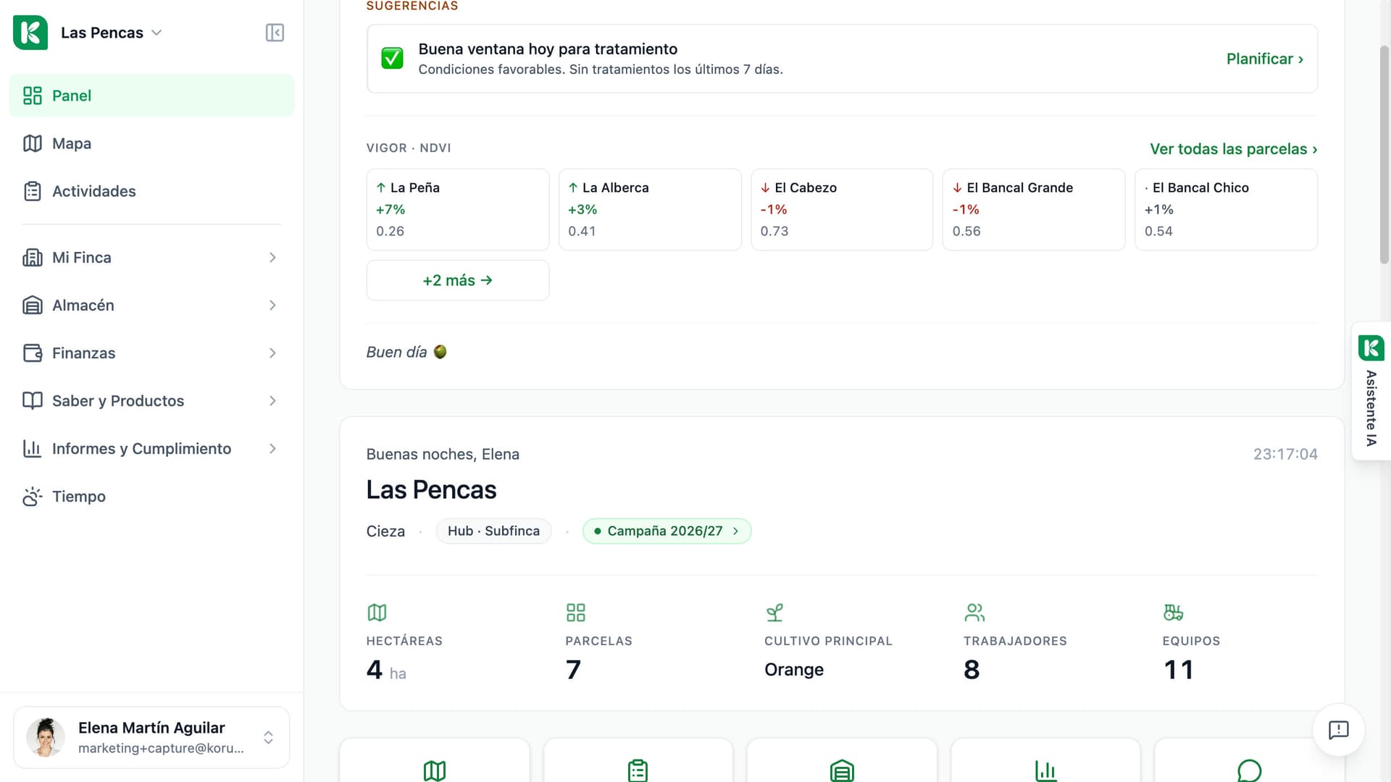
Task: Click the Informes bar chart icon in sidebar
Action: click(x=33, y=449)
